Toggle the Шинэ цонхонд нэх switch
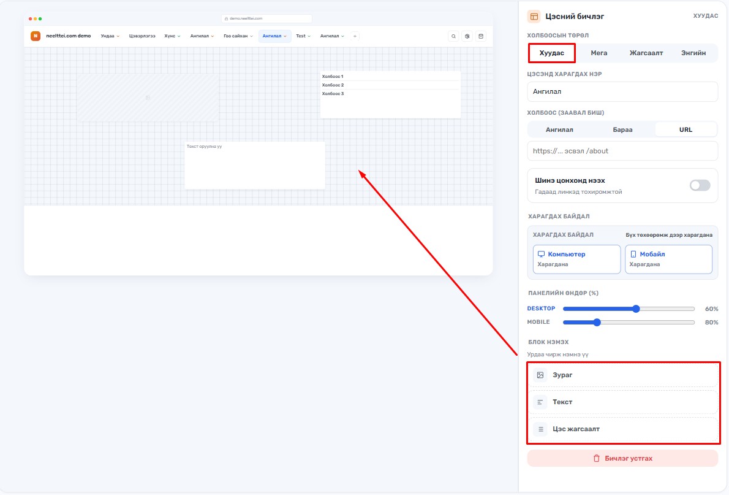729x495 pixels. [x=700, y=185]
